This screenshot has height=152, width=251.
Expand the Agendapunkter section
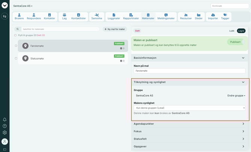(x=189, y=124)
